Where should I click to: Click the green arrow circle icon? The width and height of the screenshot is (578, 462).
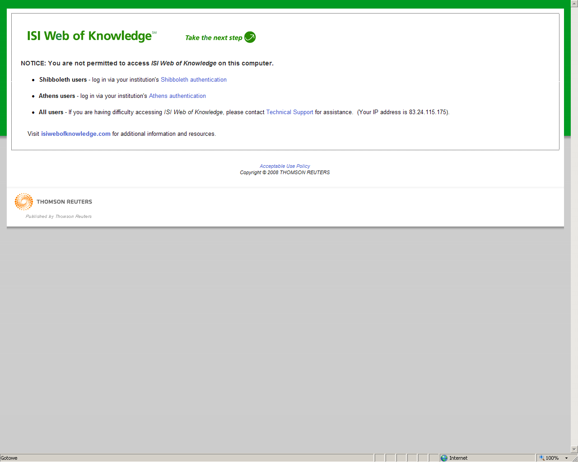click(x=250, y=37)
